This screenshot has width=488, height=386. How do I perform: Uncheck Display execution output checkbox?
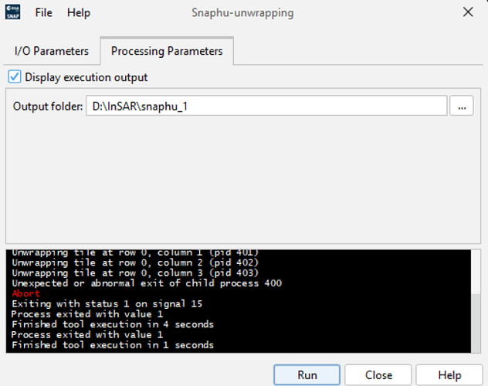[x=15, y=77]
